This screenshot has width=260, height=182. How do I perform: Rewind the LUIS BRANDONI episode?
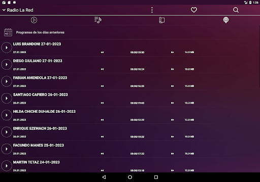point(102,52)
